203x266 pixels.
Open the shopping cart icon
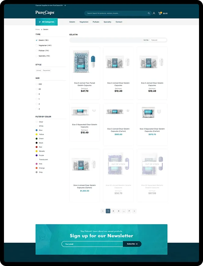[x=160, y=13]
